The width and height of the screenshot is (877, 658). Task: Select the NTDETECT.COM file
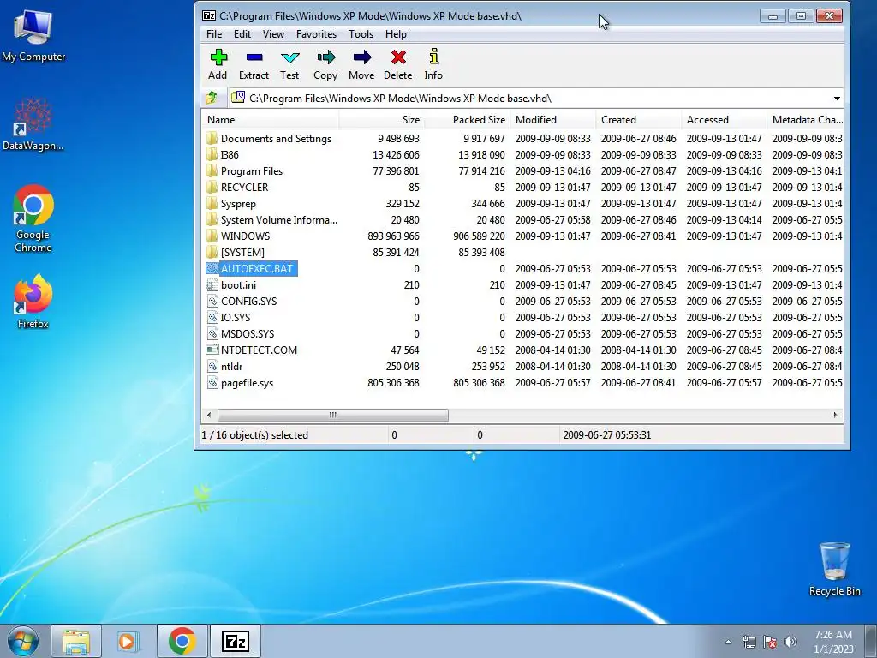pyautogui.click(x=252, y=350)
